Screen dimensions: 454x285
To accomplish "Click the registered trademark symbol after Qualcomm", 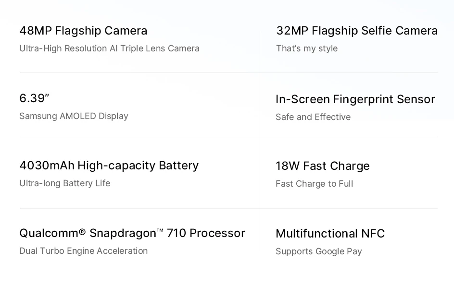I will (x=82, y=232).
